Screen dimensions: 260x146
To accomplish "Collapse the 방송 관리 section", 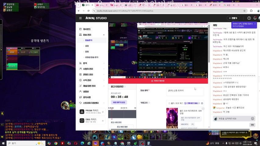I will point(104,35).
